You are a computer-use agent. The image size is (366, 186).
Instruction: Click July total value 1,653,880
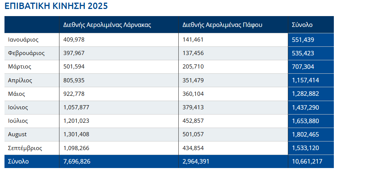pos(305,121)
